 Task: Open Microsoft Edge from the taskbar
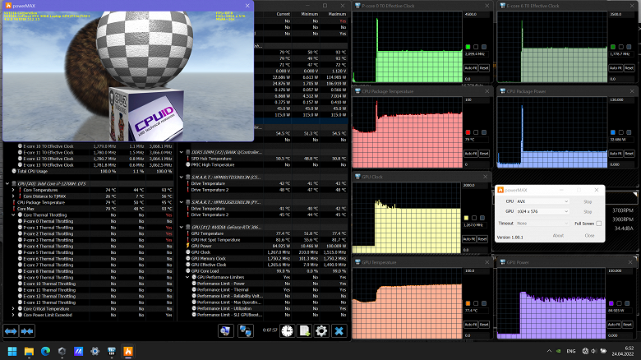(x=45, y=351)
